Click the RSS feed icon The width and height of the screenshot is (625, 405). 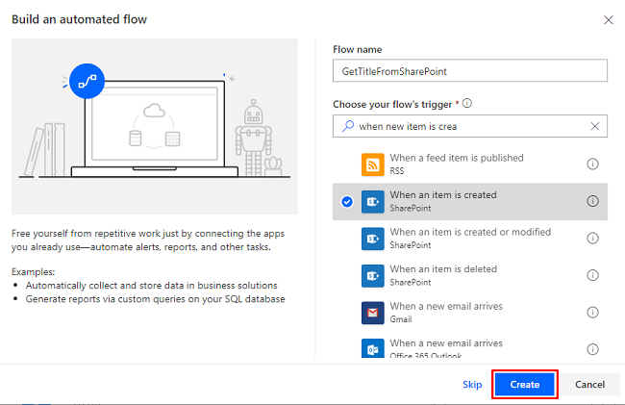click(373, 165)
